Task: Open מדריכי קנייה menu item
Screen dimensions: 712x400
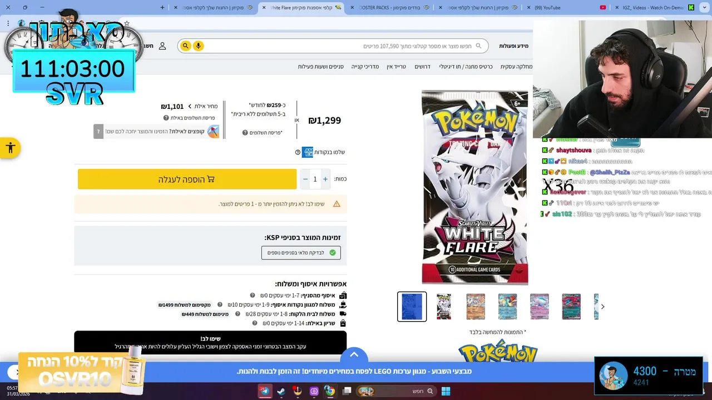Action: tap(365, 67)
